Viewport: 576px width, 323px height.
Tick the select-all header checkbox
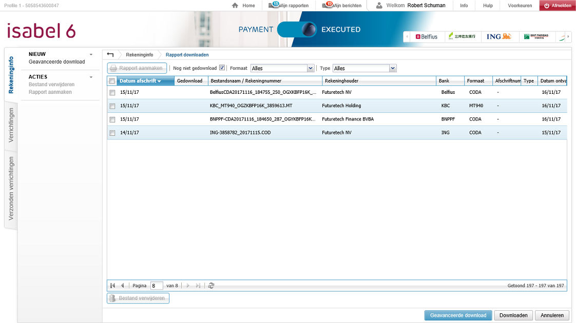pyautogui.click(x=112, y=81)
